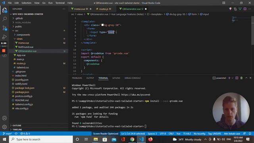
Task: Open Source Control view in activity bar
Action: tap(4, 28)
